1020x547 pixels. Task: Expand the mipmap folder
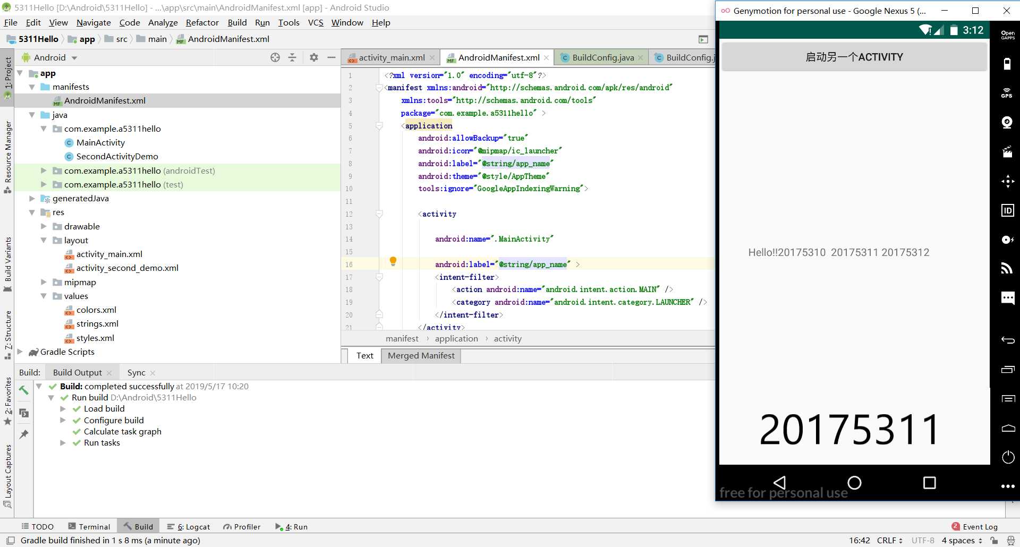click(44, 282)
